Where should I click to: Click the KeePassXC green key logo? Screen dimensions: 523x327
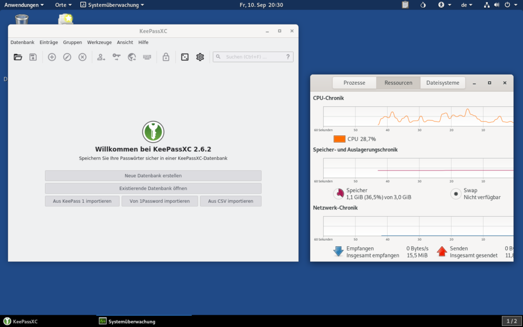pyautogui.click(x=153, y=132)
